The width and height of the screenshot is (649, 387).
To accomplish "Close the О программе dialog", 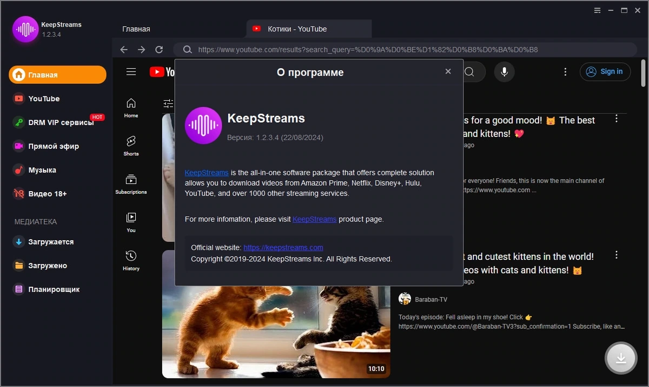I will 448,71.
